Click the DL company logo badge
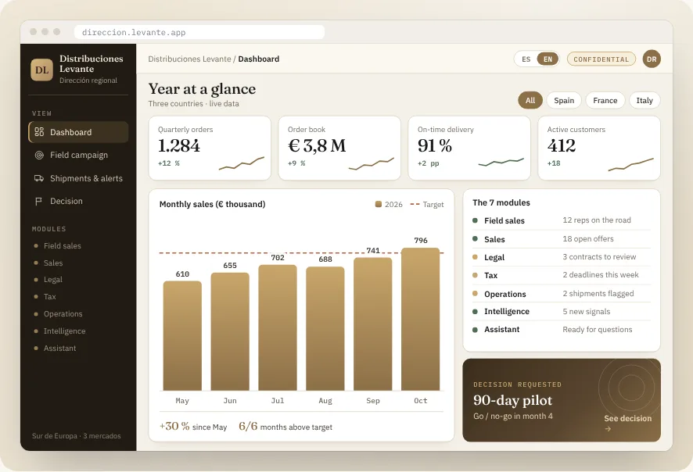Image resolution: width=693 pixels, height=472 pixels. [x=41, y=70]
